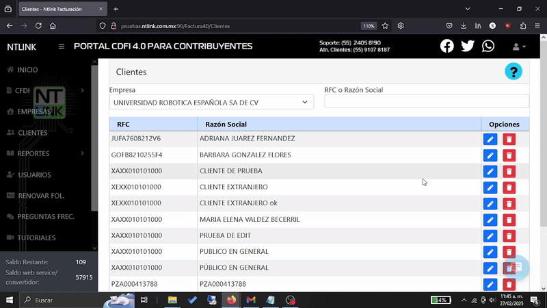This screenshot has width=547, height=308.
Task: Open Gmail taskbar icon
Action: click(x=251, y=300)
